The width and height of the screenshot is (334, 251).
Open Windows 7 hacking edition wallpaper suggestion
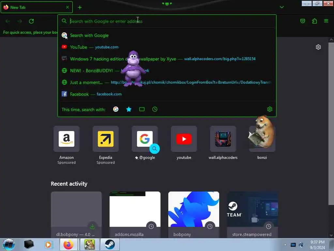tap(167, 59)
